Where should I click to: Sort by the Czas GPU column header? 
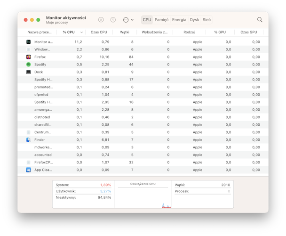point(249,32)
